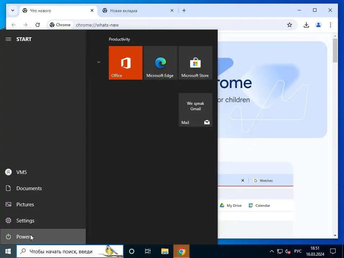
Task: Select the Productivity group header
Action: click(119, 39)
